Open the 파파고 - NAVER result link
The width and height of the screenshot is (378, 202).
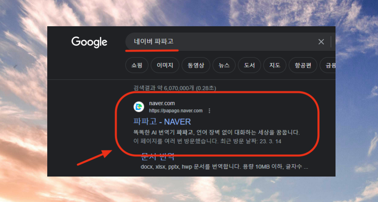tap(162, 122)
